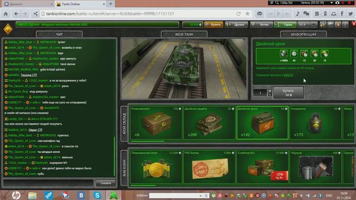Select the Повышенный опыт shop item
Viewport: 356px width, 200px height.
click(156, 167)
